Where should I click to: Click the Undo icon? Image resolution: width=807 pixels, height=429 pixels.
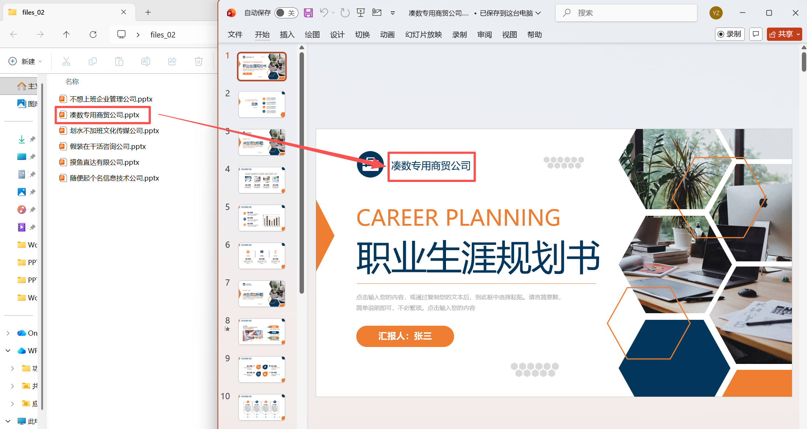(324, 12)
